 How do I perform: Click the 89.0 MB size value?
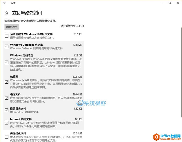77,94
